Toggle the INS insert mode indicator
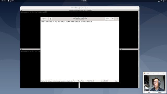 pyautogui.click(x=116, y=81)
